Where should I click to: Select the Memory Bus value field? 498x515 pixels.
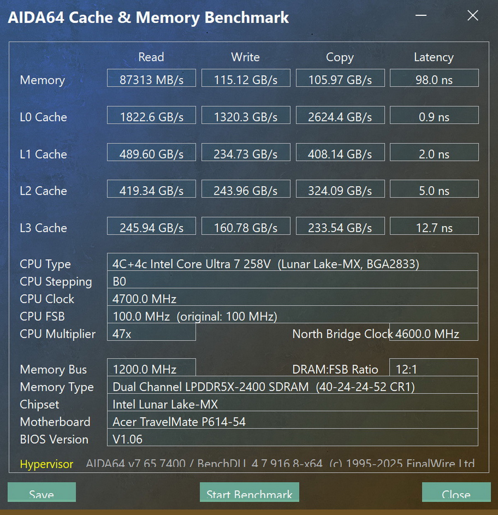[151, 368]
